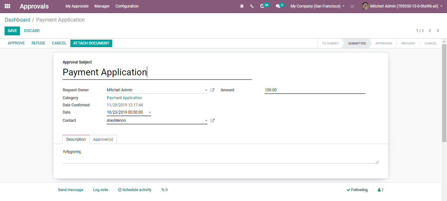Open activities clock icon with 26 badge
Screen dimensions: 447x201
pos(264,6)
